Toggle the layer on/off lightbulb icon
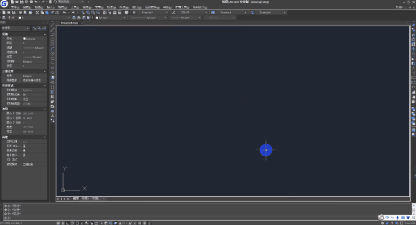Screen dimensions: 416x225 click(9, 18)
